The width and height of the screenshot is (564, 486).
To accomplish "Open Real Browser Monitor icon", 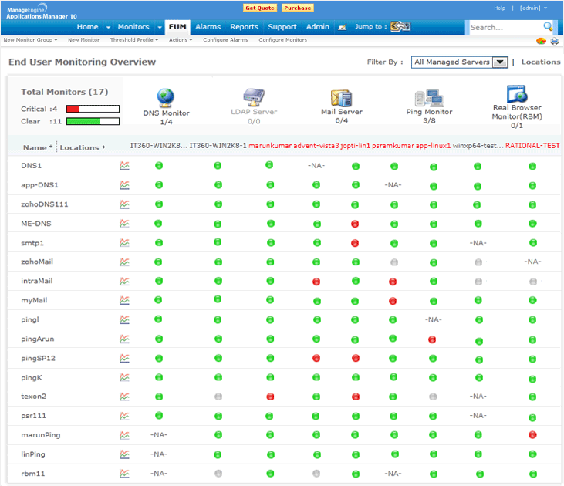I will point(517,94).
